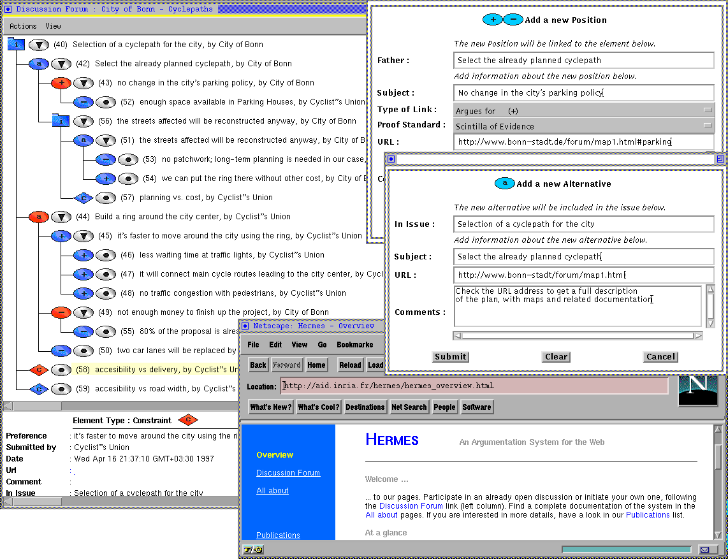Click the blue plus icon of row 45
Screen dimensions: 728x559
(x=61, y=236)
